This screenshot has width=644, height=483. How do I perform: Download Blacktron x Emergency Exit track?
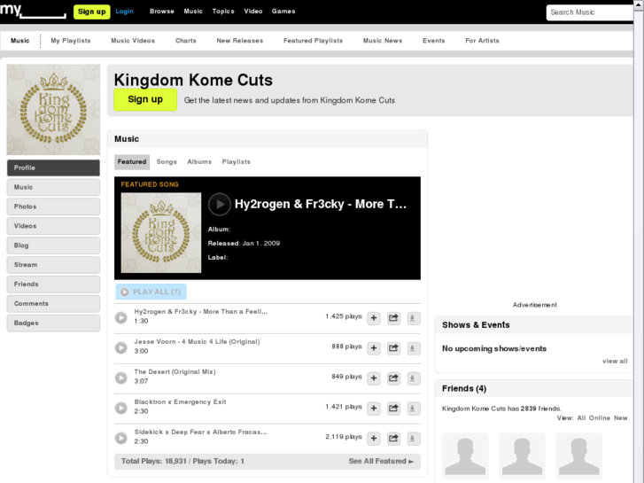click(413, 409)
